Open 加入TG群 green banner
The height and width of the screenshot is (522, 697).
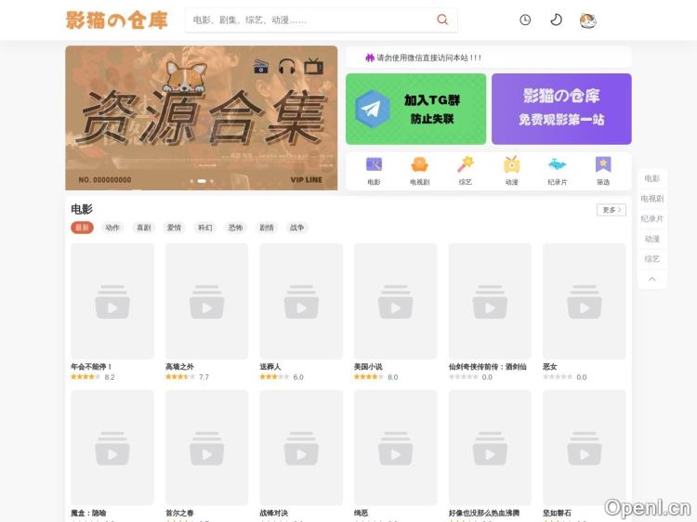[415, 109]
